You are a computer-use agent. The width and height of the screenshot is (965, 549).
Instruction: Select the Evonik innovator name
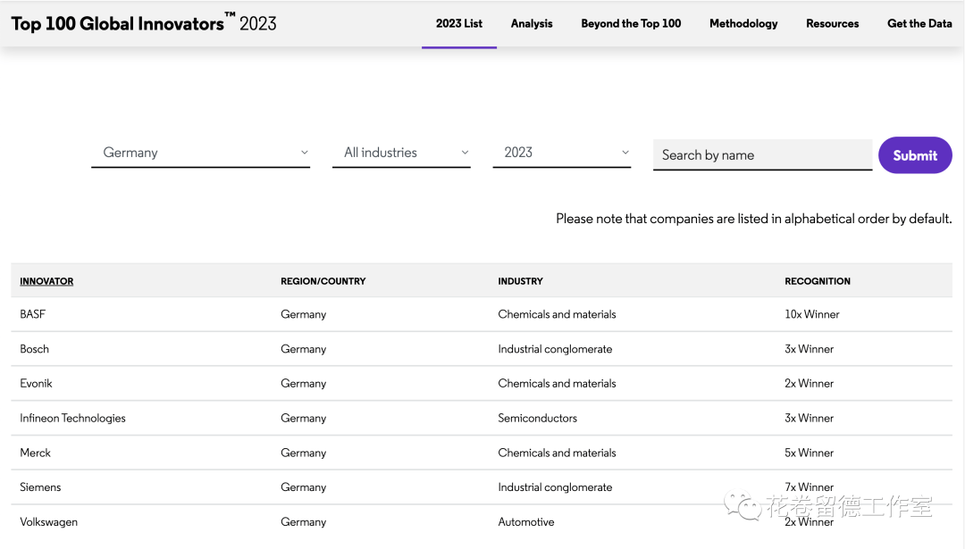(36, 383)
